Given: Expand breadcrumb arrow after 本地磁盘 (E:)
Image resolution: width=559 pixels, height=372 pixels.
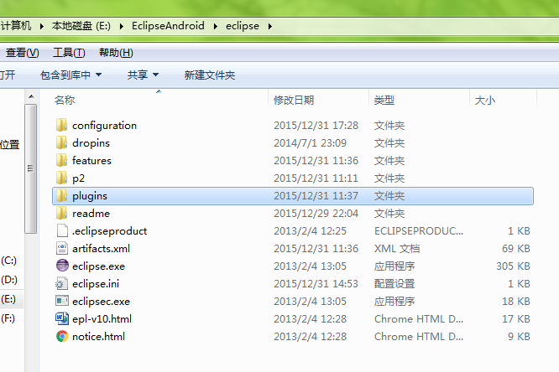Looking at the screenshot, I should click(x=122, y=26).
